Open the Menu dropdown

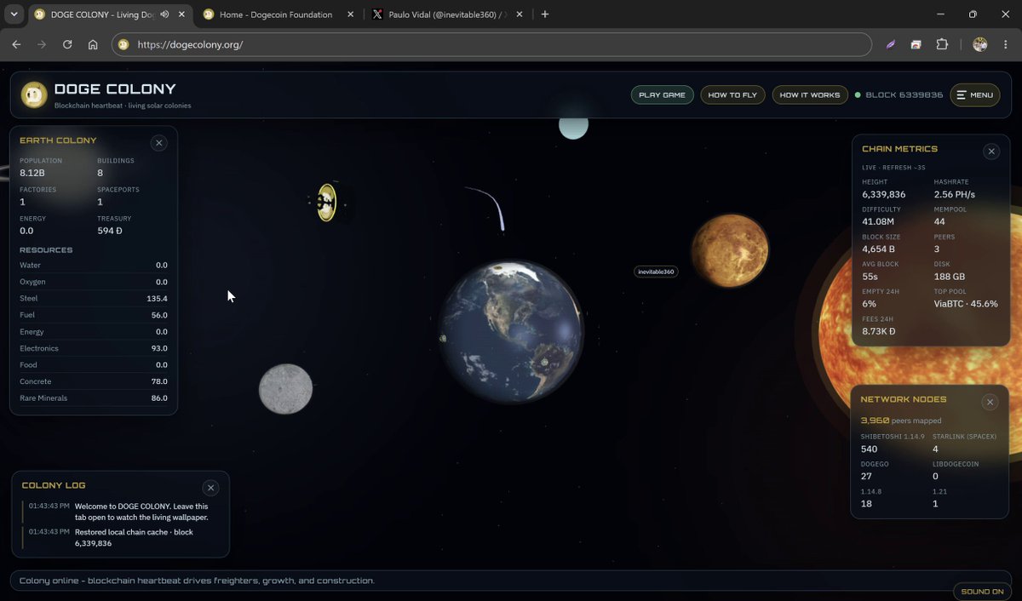coord(975,94)
